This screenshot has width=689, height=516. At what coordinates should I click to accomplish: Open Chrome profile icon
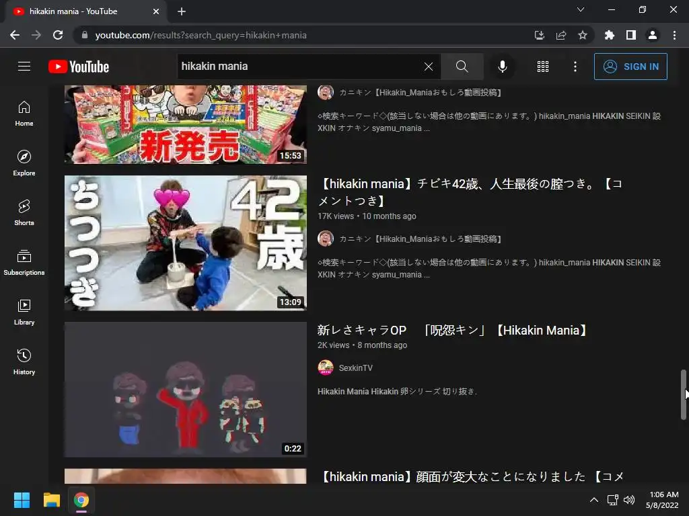(x=653, y=35)
